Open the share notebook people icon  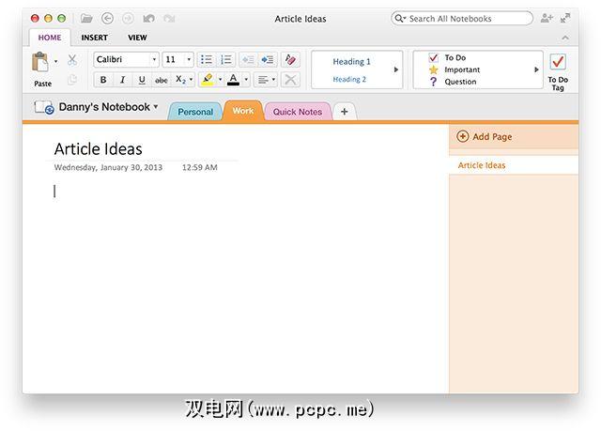[547, 18]
